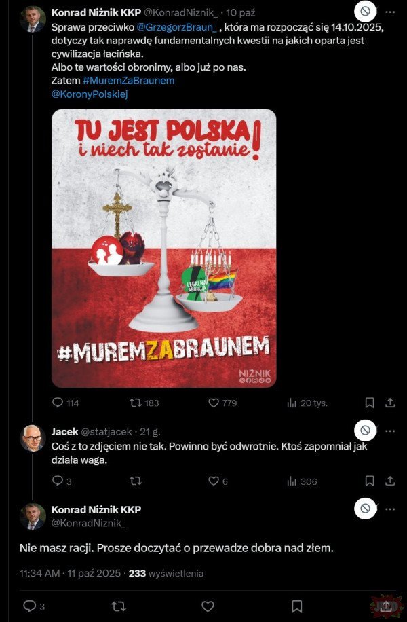Screen dimensions: 407x622
Task: Reply to Jacek's comment
Action: pos(58,481)
